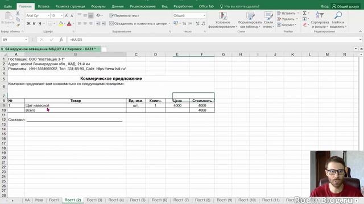Open the Arial Cyr font name dropdown
Screen dimensions: 364x204
pyautogui.click(x=48, y=15)
